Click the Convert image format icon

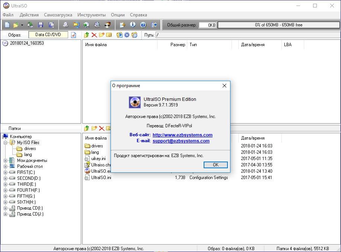pyautogui.click(x=76, y=25)
